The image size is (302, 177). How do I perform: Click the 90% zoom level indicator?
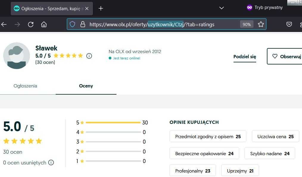click(x=247, y=24)
